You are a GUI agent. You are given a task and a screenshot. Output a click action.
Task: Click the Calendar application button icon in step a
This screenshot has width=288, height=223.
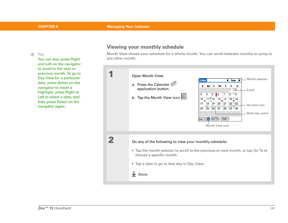click(173, 84)
